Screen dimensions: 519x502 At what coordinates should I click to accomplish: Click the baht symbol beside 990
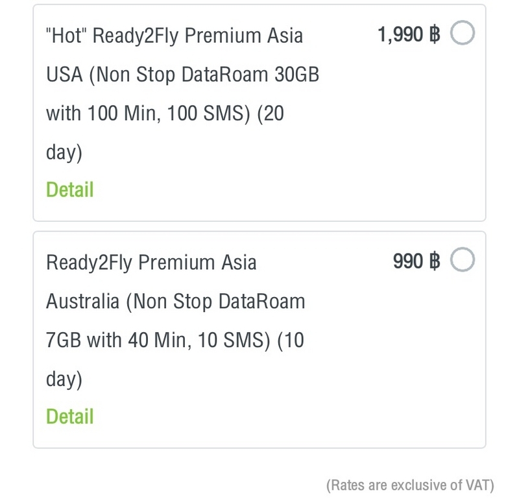click(x=435, y=261)
